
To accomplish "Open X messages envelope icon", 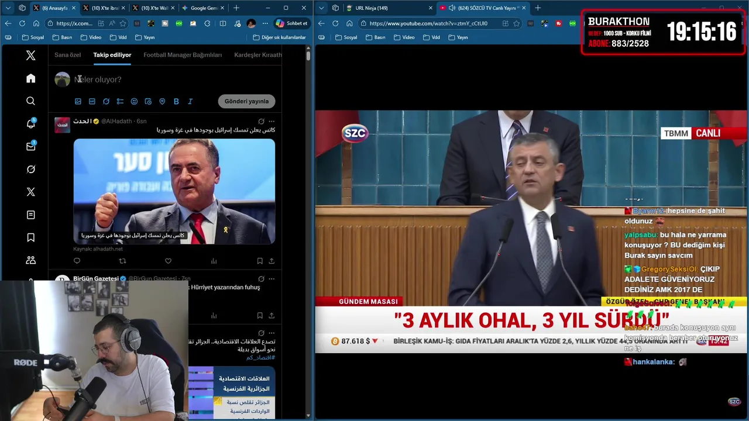I will click(x=31, y=146).
